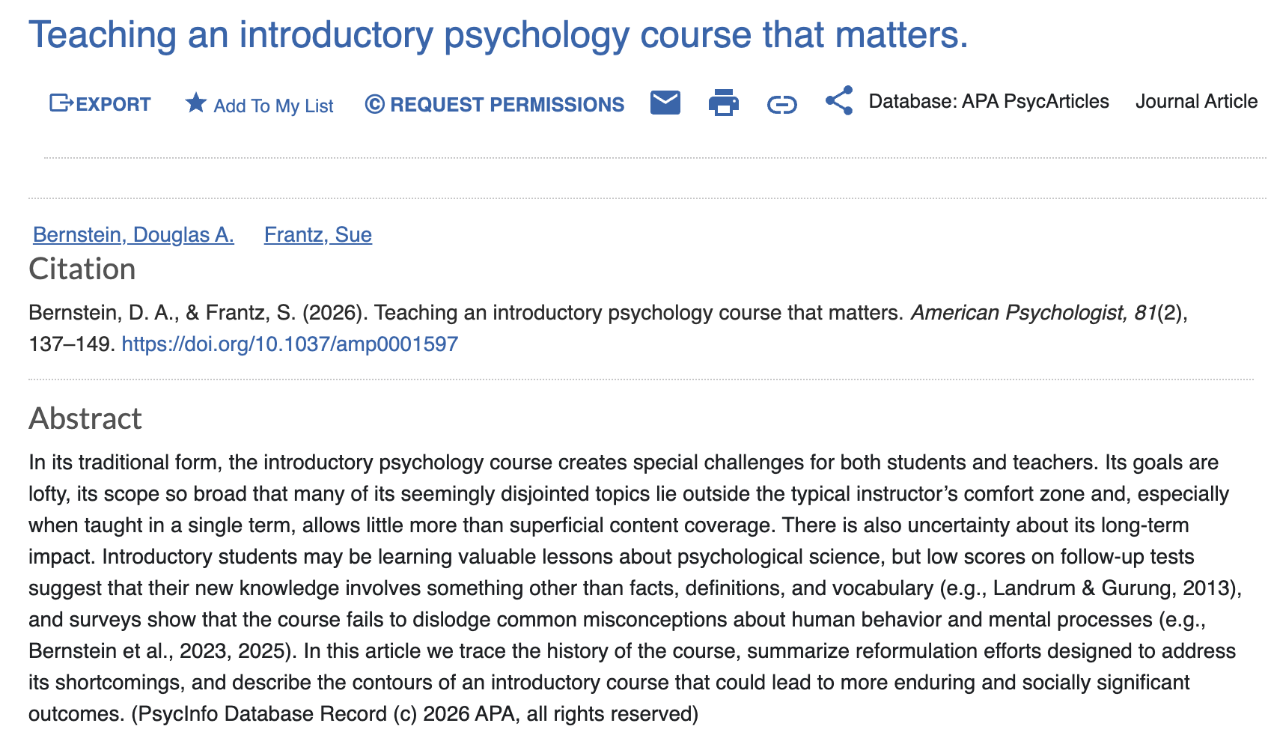Viewport: 1268px width, 750px height.
Task: Click the copyright symbol icon
Action: 374,104
